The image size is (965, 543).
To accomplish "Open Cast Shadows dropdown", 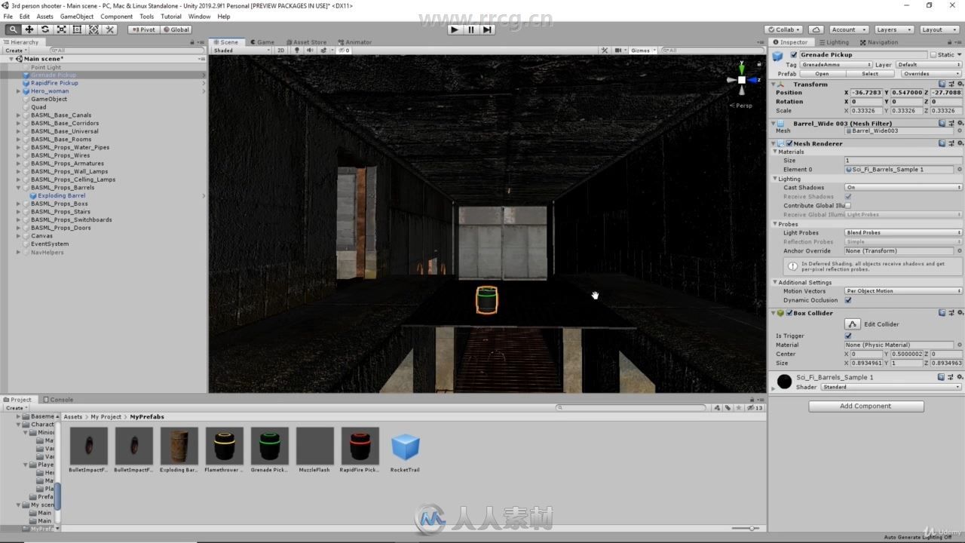I will point(903,187).
